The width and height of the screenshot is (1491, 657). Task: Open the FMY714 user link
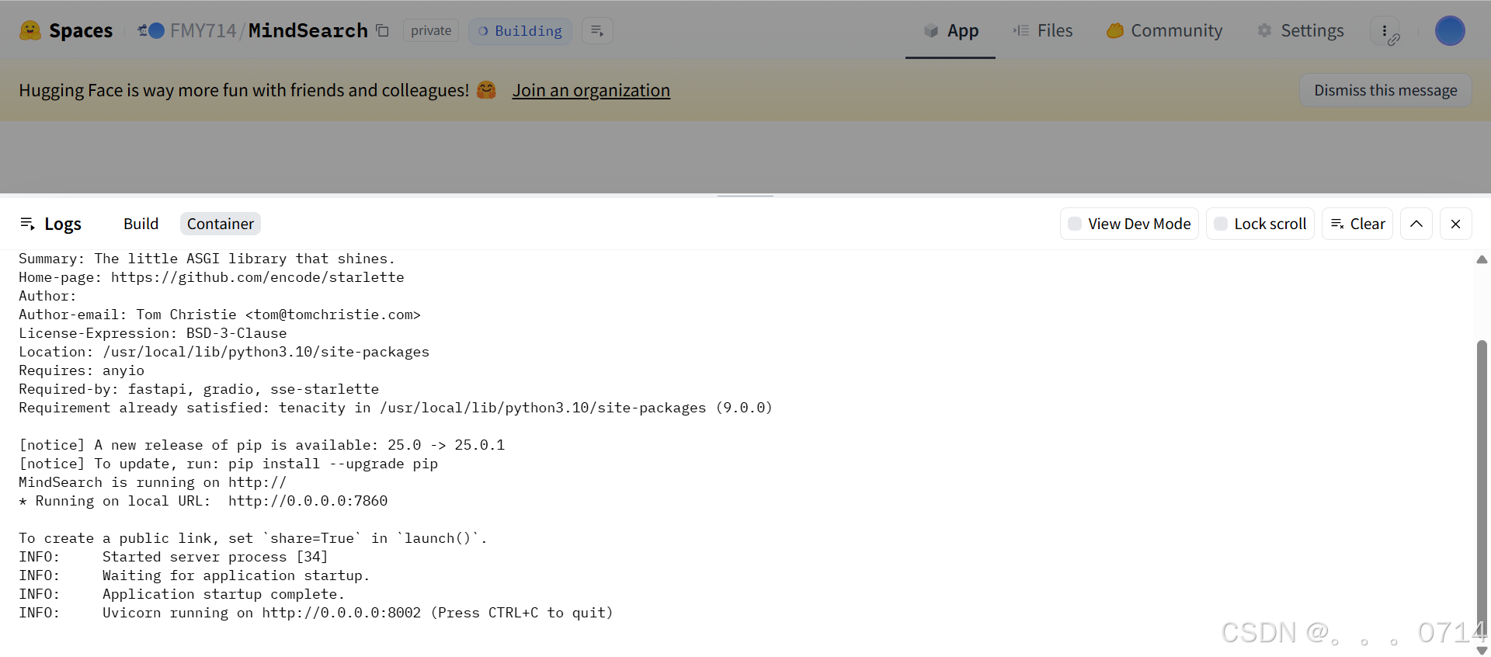(x=203, y=30)
